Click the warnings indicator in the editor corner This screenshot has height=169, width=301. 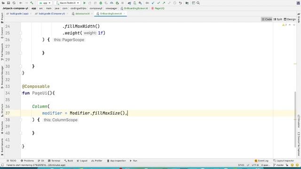pyautogui.click(x=284, y=25)
